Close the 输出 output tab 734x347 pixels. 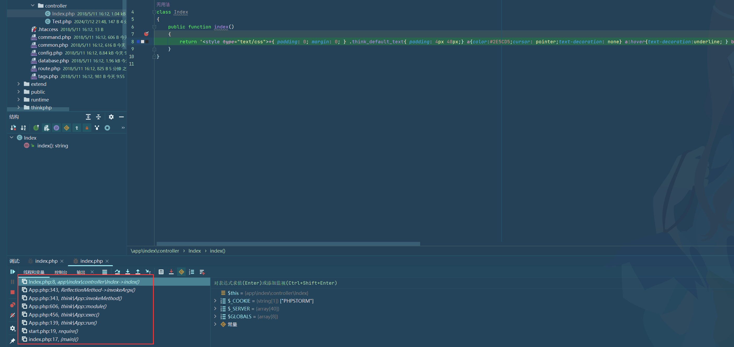(92, 272)
